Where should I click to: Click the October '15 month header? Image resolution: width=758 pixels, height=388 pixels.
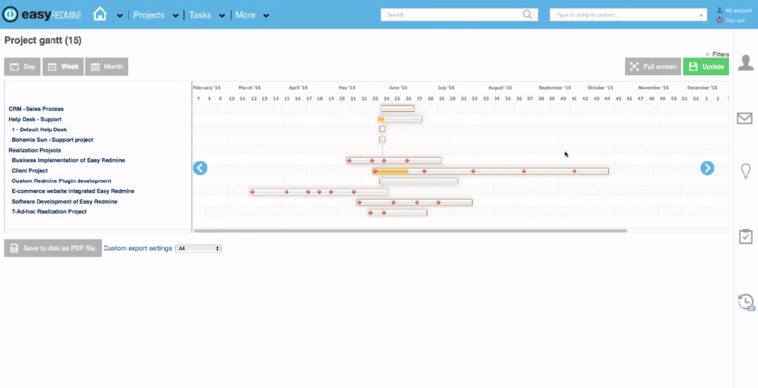[x=600, y=88]
